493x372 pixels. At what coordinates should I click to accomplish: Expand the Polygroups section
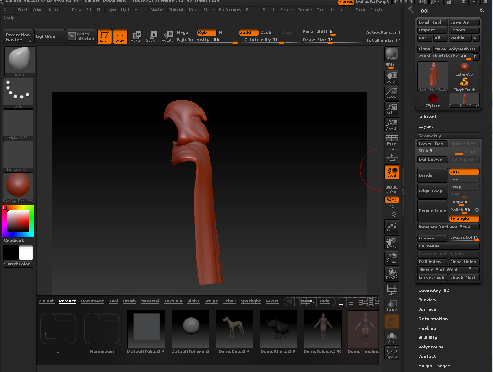pyautogui.click(x=431, y=347)
